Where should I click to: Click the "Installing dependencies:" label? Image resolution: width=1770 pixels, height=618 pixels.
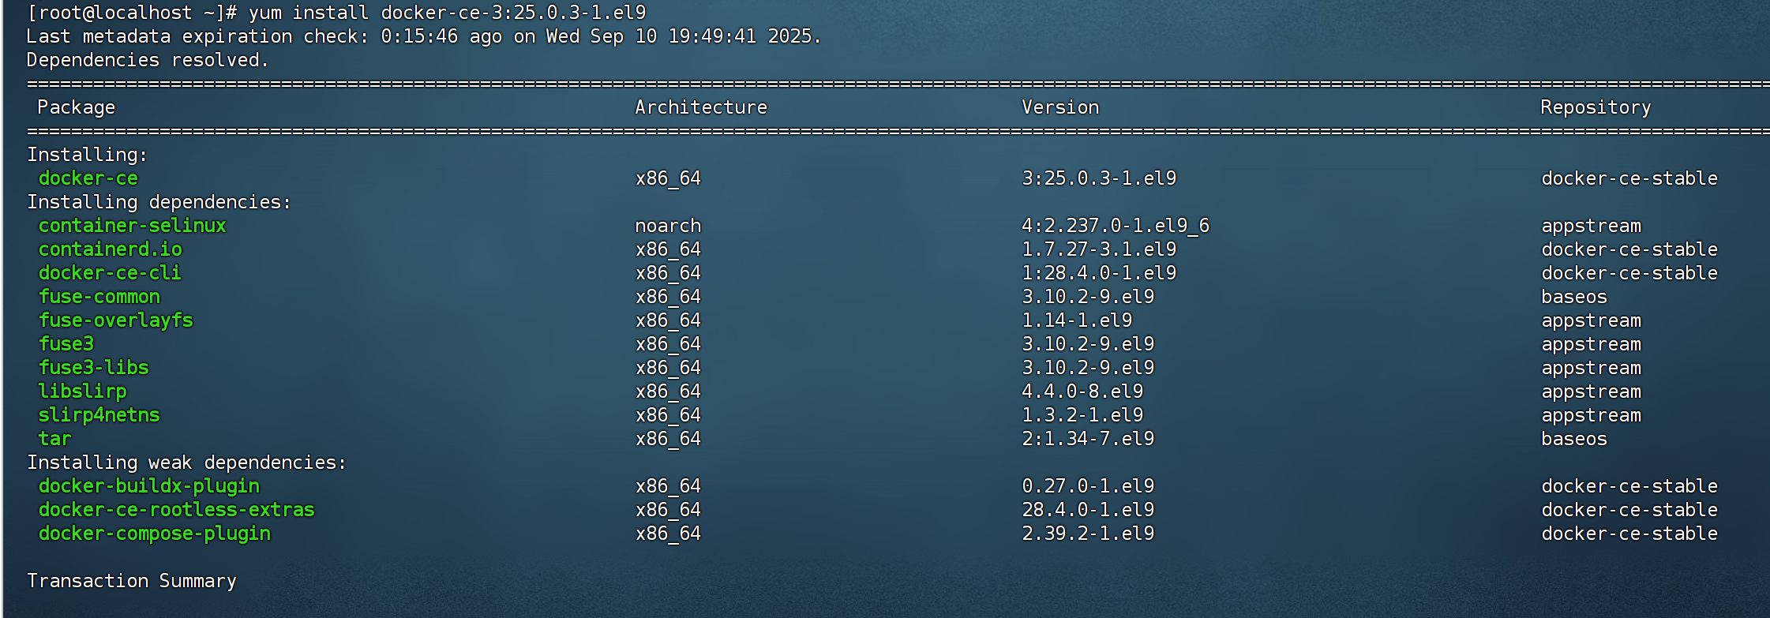point(159,202)
